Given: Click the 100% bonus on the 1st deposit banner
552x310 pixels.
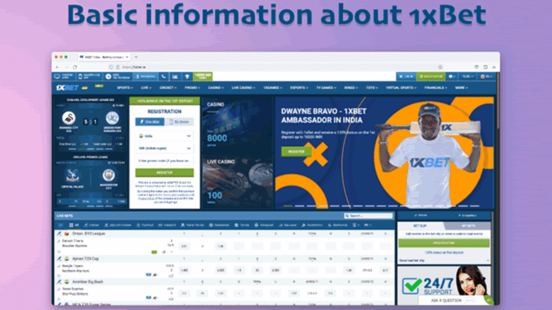Looking at the screenshot, I should coord(164,100).
